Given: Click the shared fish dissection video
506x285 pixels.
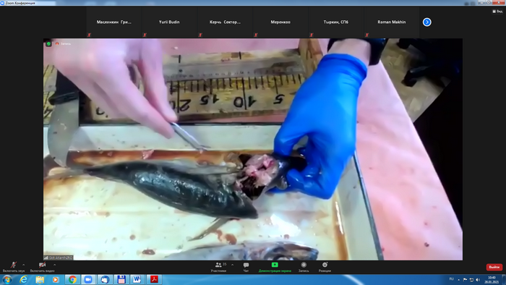Looking at the screenshot, I should (253, 150).
